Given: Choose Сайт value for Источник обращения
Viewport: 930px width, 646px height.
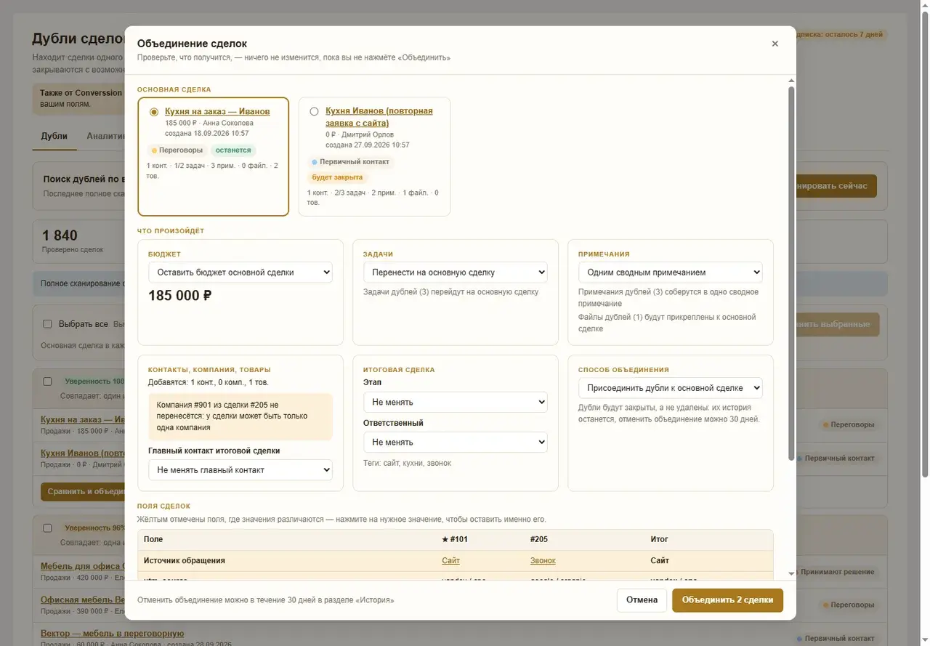Looking at the screenshot, I should (450, 561).
